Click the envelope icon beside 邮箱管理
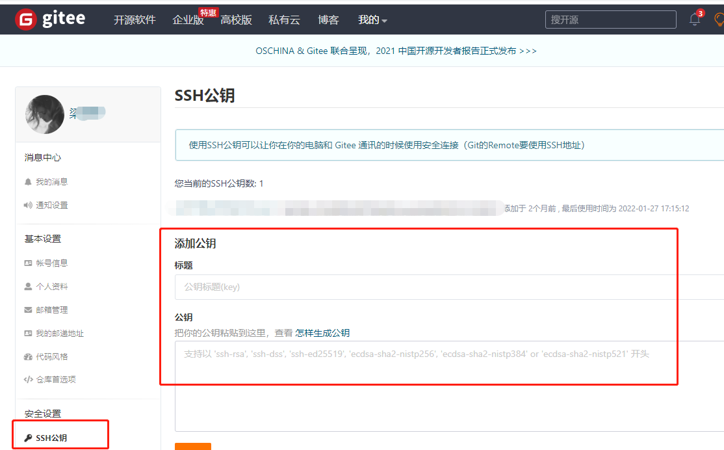Screen dimensions: 724x450 [x=28, y=310]
